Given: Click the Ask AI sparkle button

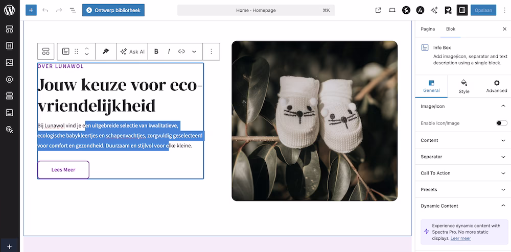Looking at the screenshot, I should click(x=132, y=52).
